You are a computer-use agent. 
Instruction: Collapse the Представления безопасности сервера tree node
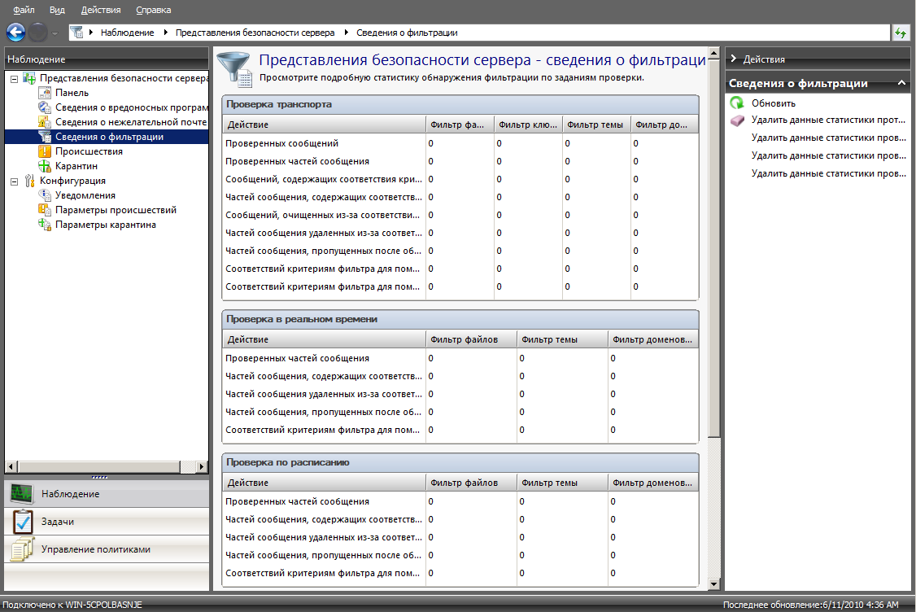click(14, 79)
